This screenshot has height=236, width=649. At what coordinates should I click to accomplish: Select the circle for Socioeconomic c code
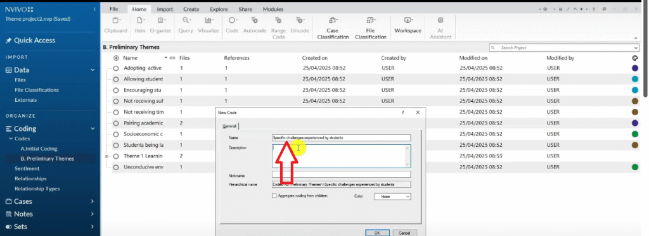[x=116, y=134]
